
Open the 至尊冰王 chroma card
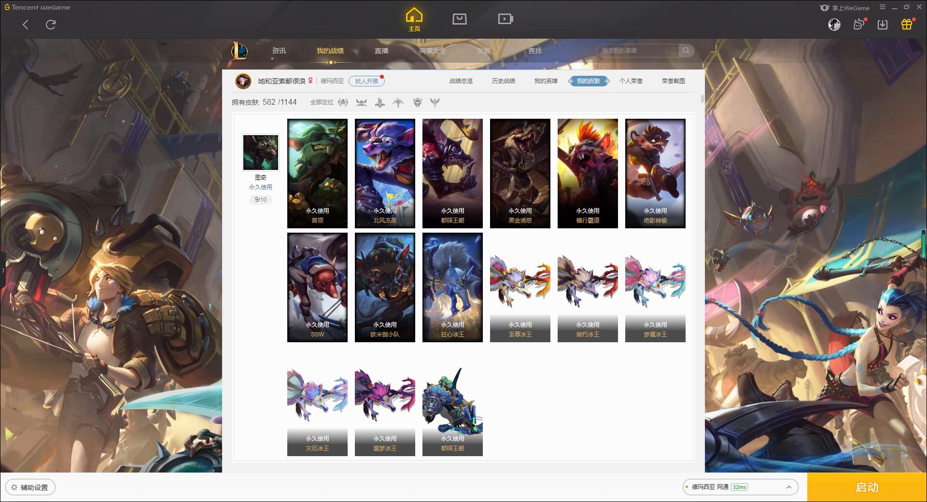tap(520, 287)
